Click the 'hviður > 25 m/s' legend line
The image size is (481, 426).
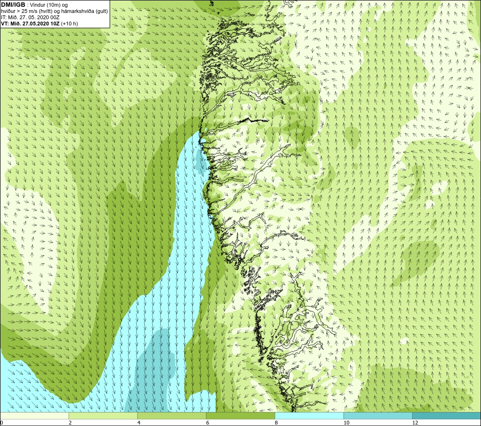[54, 12]
